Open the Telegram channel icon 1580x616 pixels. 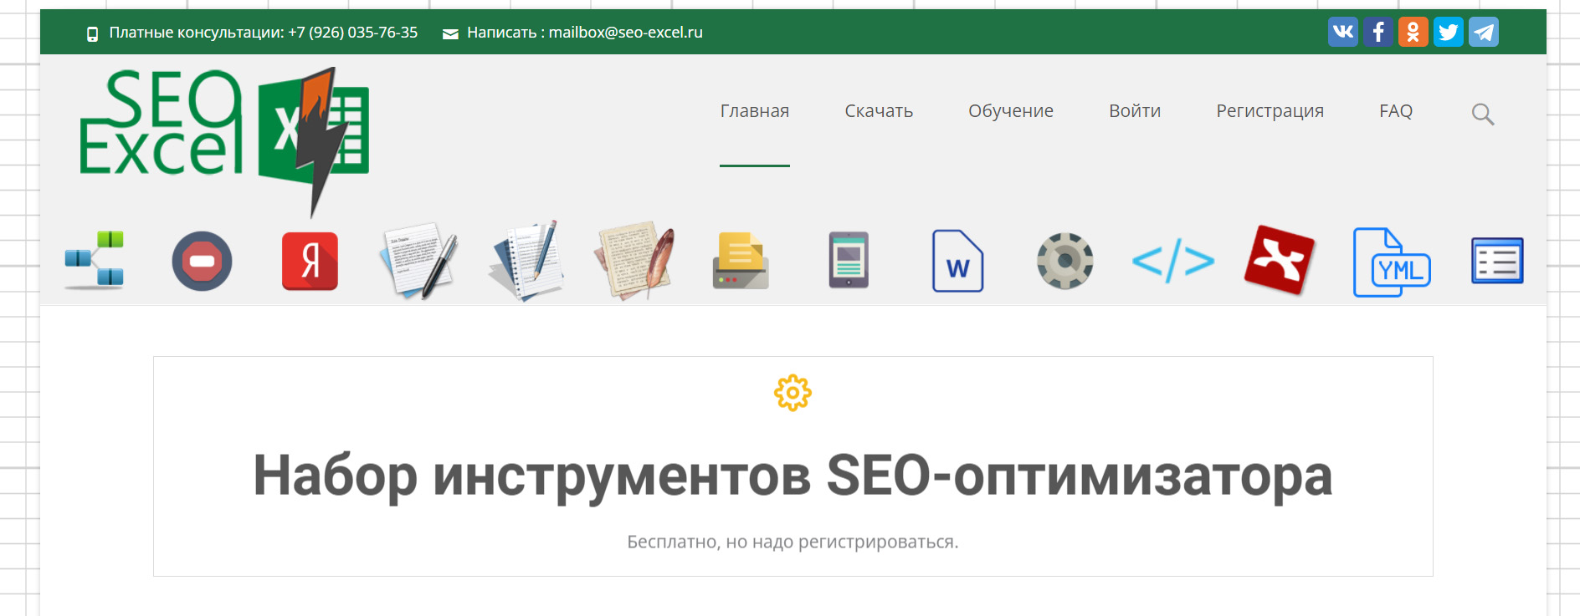(1483, 32)
